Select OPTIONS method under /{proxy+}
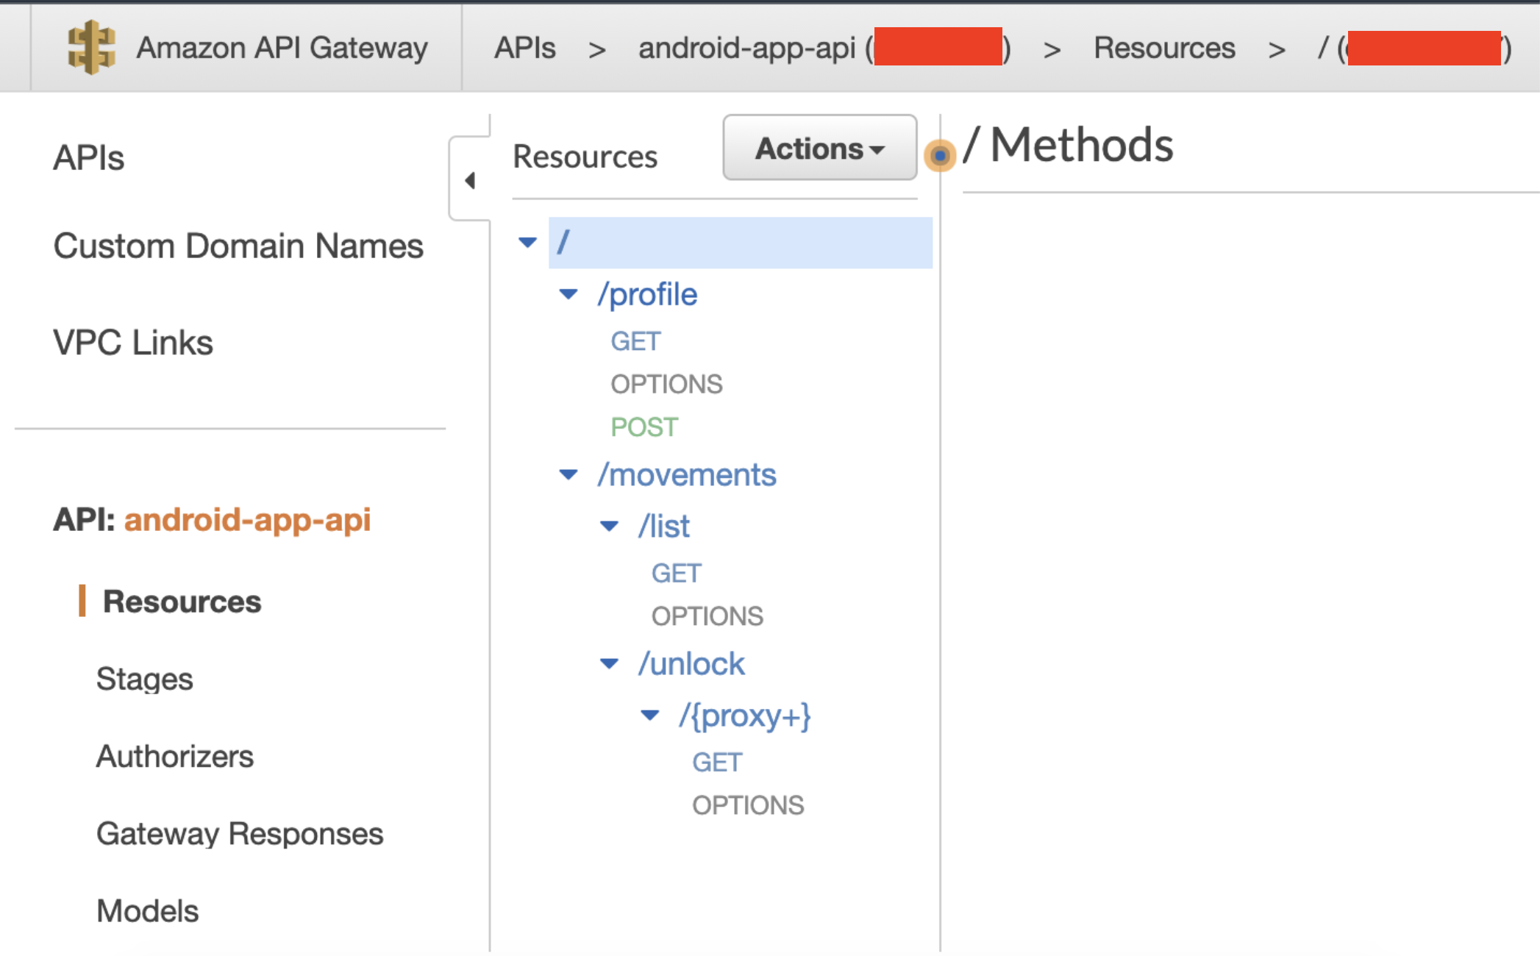This screenshot has height=956, width=1540. pos(747,805)
